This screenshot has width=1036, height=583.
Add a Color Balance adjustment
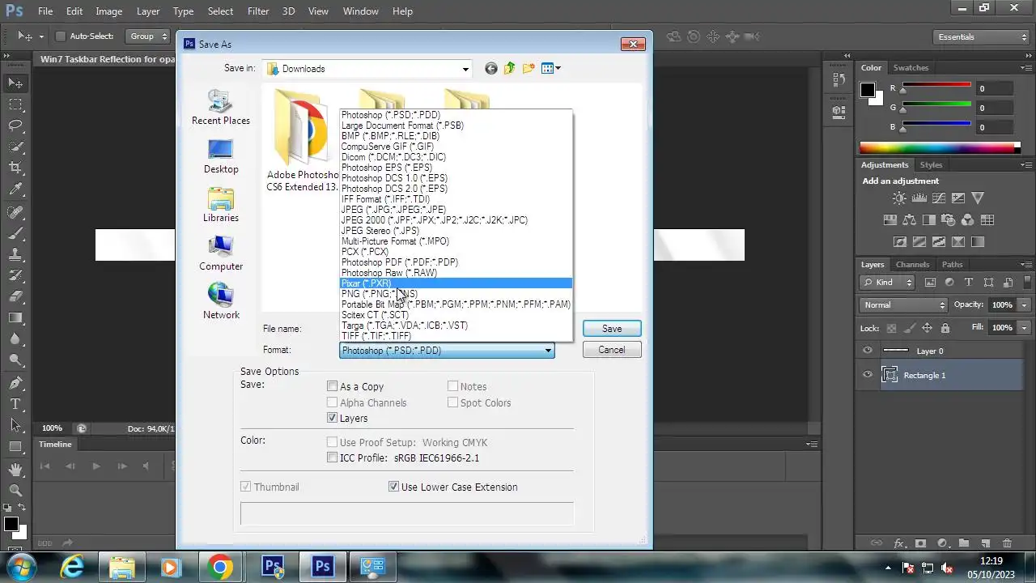pos(909,220)
